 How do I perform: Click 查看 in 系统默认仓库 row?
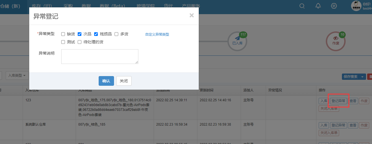pos(353,125)
